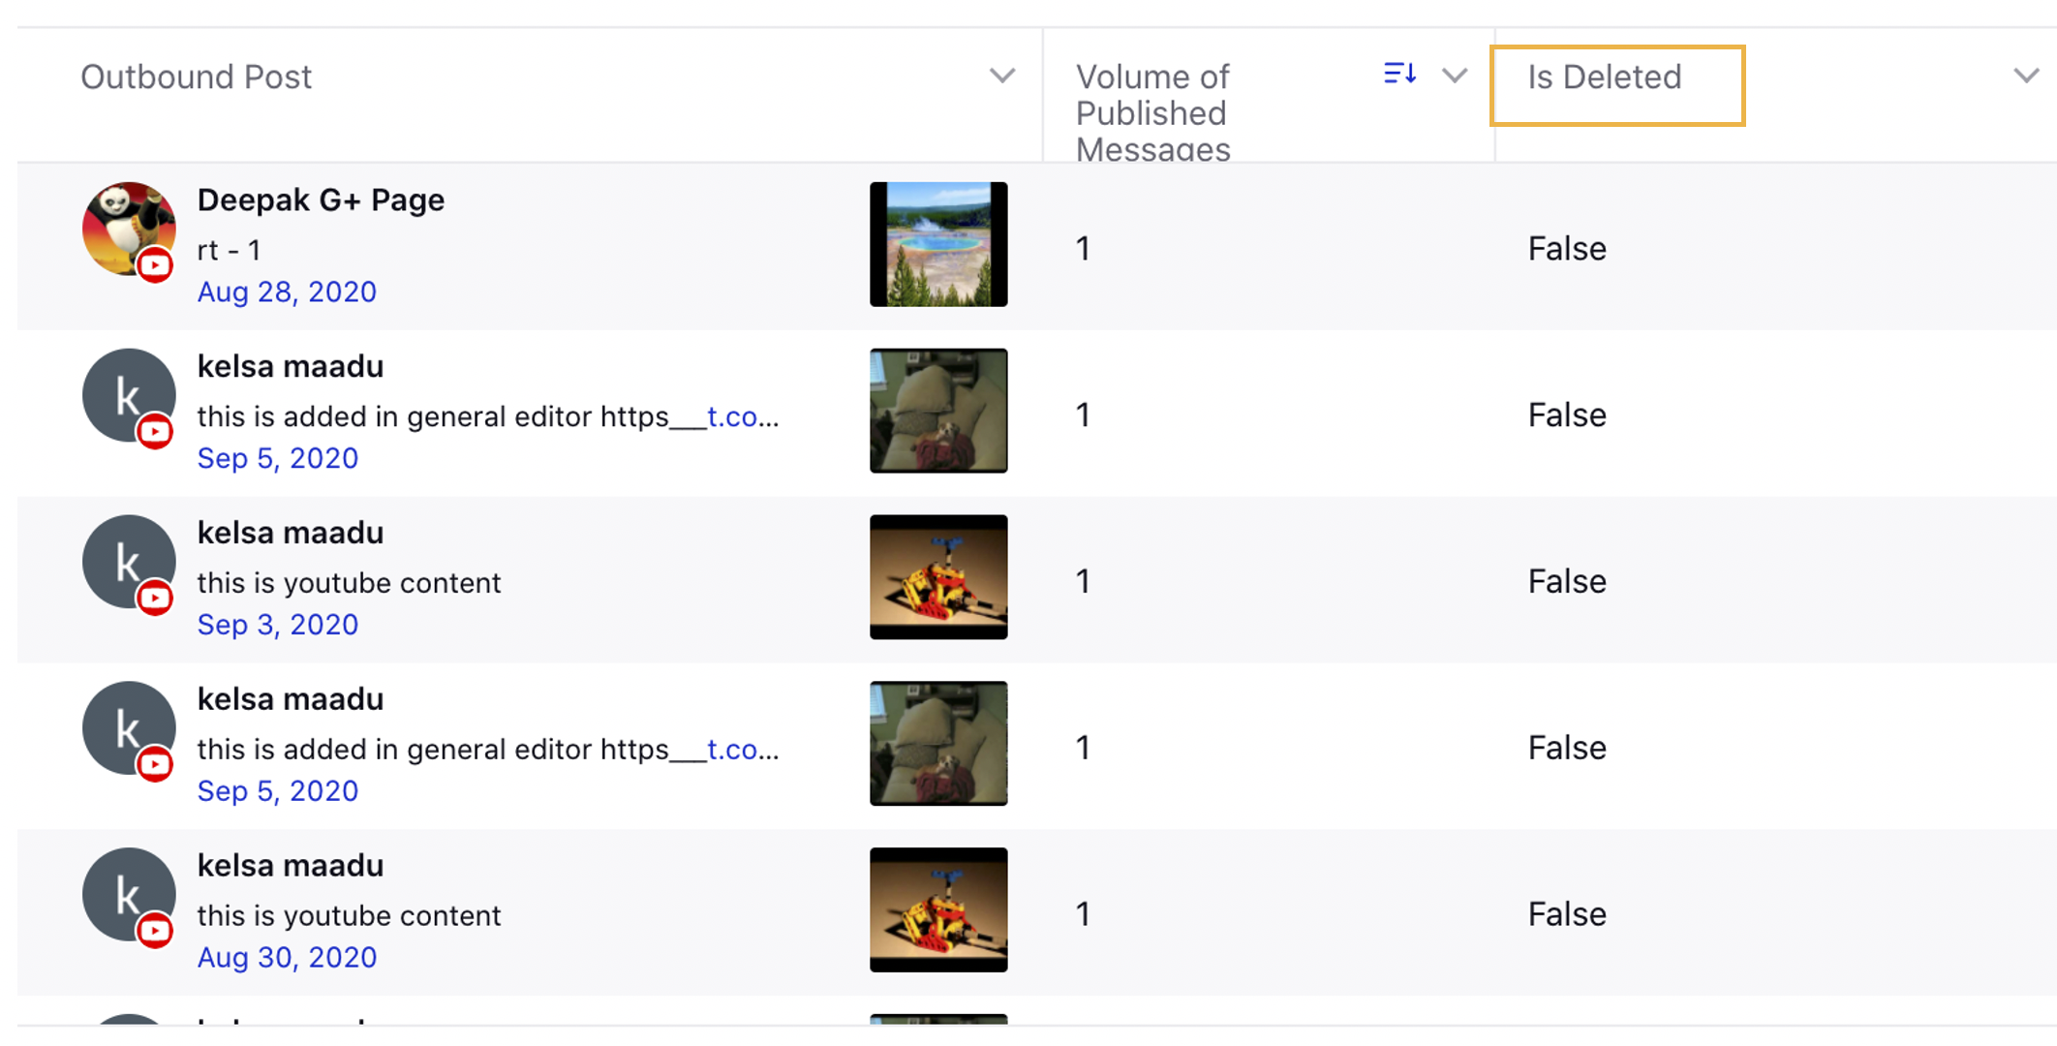Open the toy thumbnail for Aug 30, 2020 post
This screenshot has width=2057, height=1046.
pyautogui.click(x=938, y=910)
